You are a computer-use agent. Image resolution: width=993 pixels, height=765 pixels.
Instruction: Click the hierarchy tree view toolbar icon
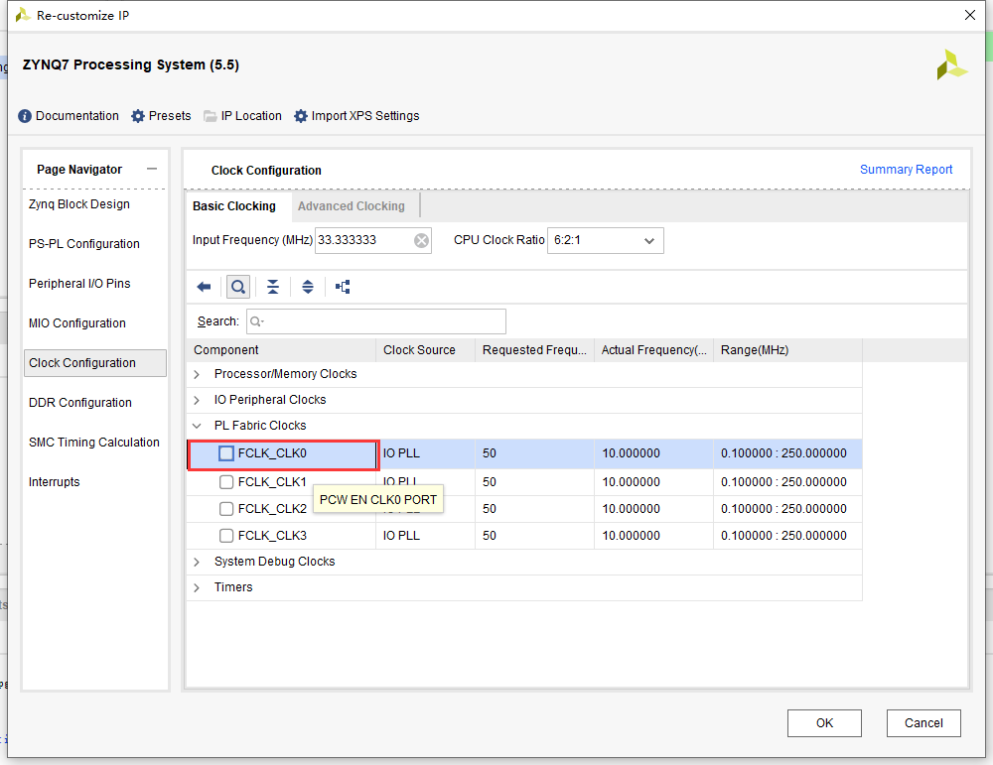click(x=343, y=287)
